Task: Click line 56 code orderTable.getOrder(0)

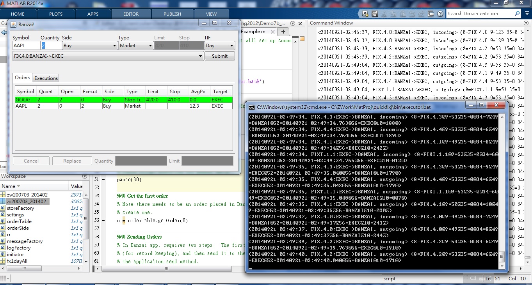Action: click(158, 221)
